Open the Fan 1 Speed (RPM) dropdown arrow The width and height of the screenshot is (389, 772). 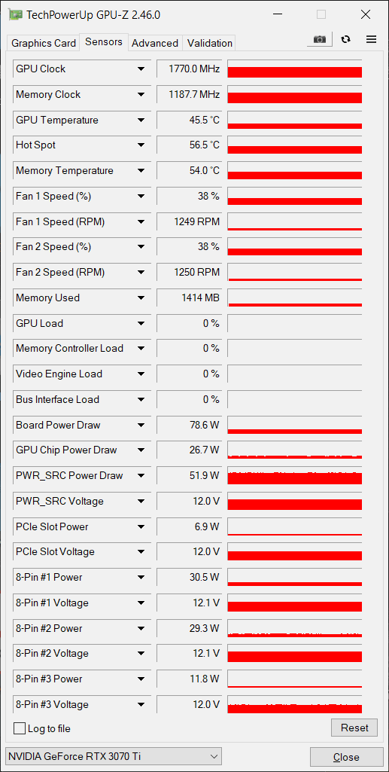[141, 222]
